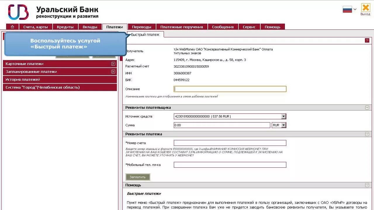This screenshot has width=374, height=210.
Task: Collapse the Помощь help section
Action: 367,185
